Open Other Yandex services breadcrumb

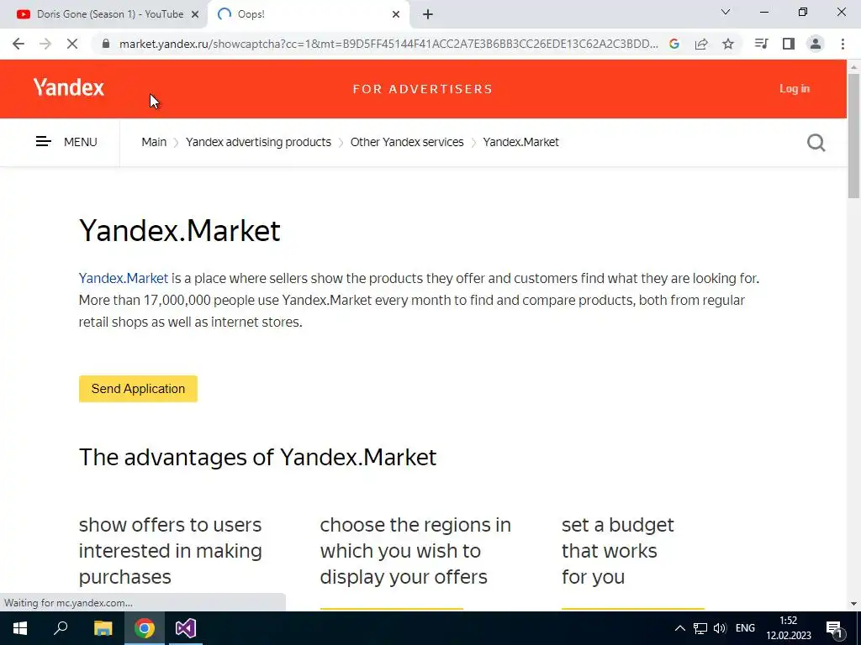pyautogui.click(x=407, y=142)
